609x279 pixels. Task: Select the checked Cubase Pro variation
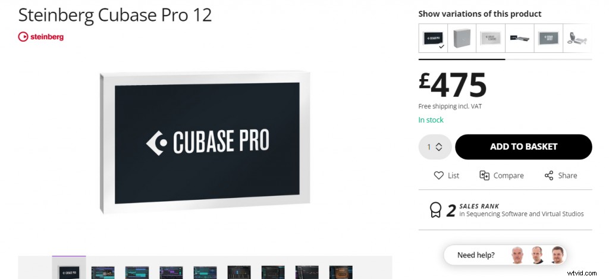pos(433,38)
